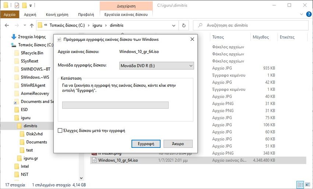Open the Αρχείο menu
The height and width of the screenshot is (189, 313).
(10, 15)
